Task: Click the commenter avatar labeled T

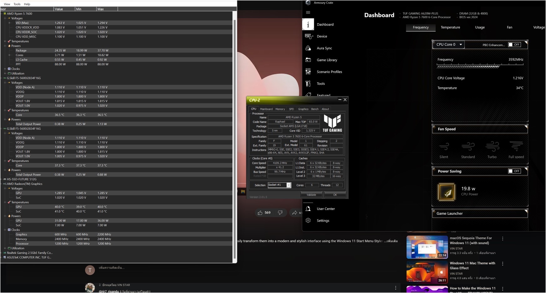Action: point(90,270)
